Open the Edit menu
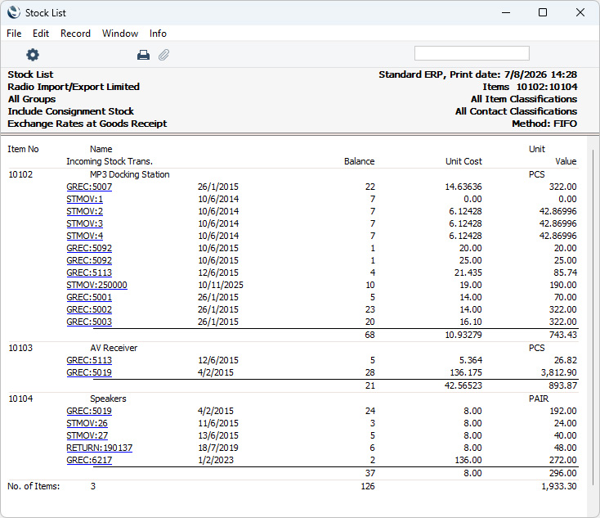 coord(41,34)
